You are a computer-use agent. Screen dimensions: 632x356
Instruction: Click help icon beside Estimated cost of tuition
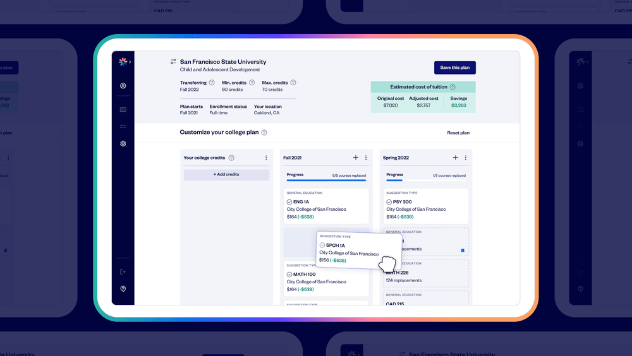pos(453,87)
